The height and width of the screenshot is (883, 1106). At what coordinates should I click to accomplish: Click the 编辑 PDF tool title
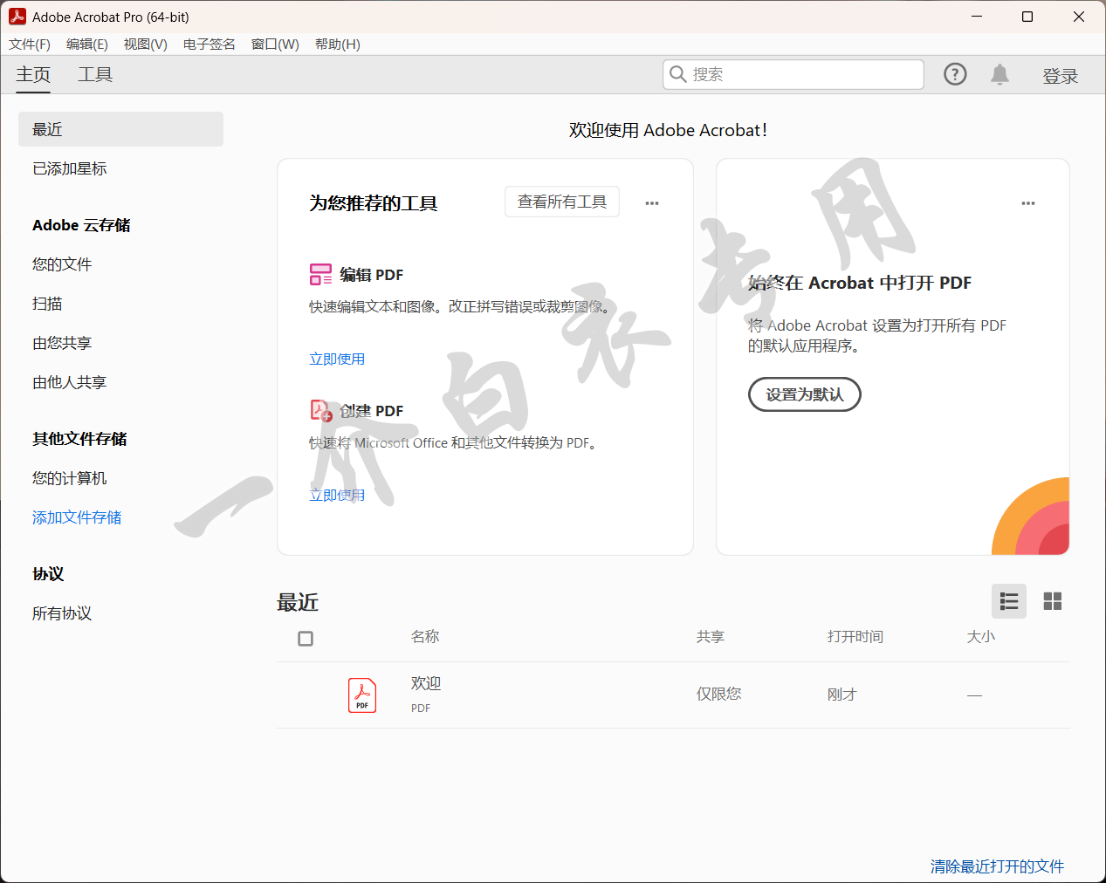coord(372,275)
